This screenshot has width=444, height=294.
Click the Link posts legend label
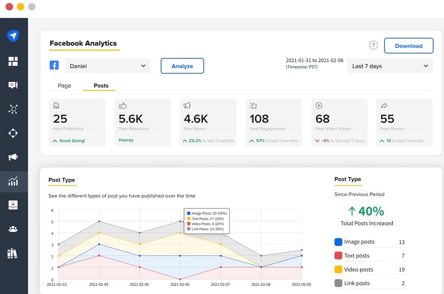coord(357,283)
